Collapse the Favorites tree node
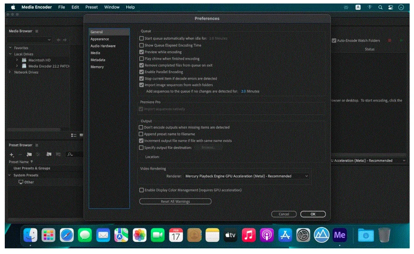Viewport: 414px width, 254px height. 10,48
